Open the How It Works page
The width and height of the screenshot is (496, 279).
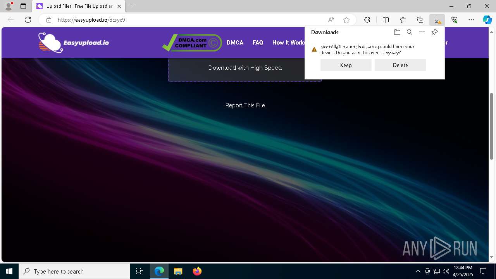[289, 43]
